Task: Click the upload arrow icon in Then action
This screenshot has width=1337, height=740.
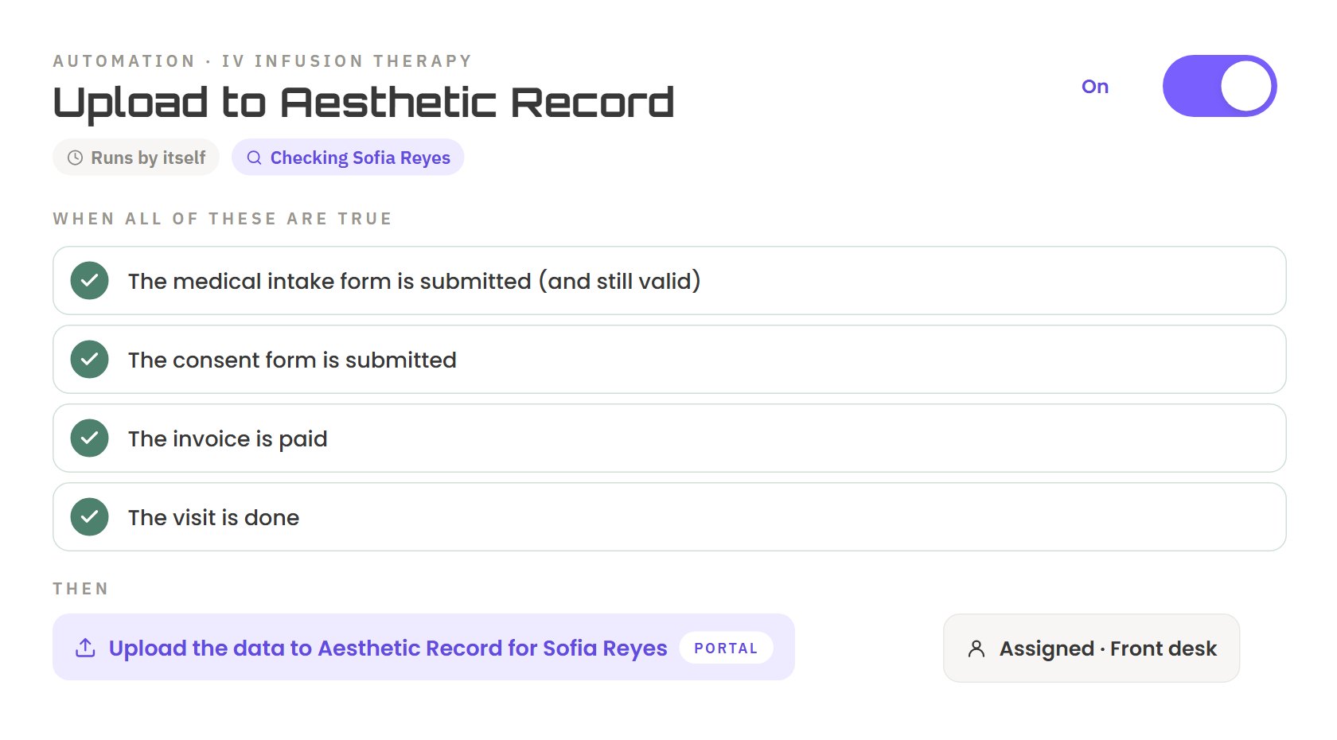Action: point(85,648)
